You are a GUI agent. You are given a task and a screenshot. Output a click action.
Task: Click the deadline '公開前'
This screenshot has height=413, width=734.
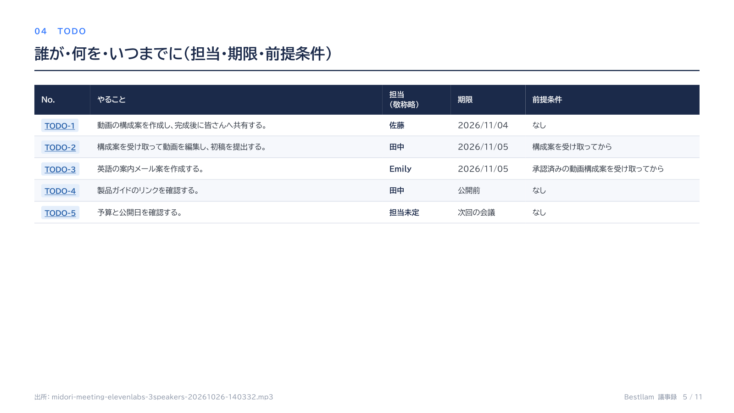click(469, 190)
